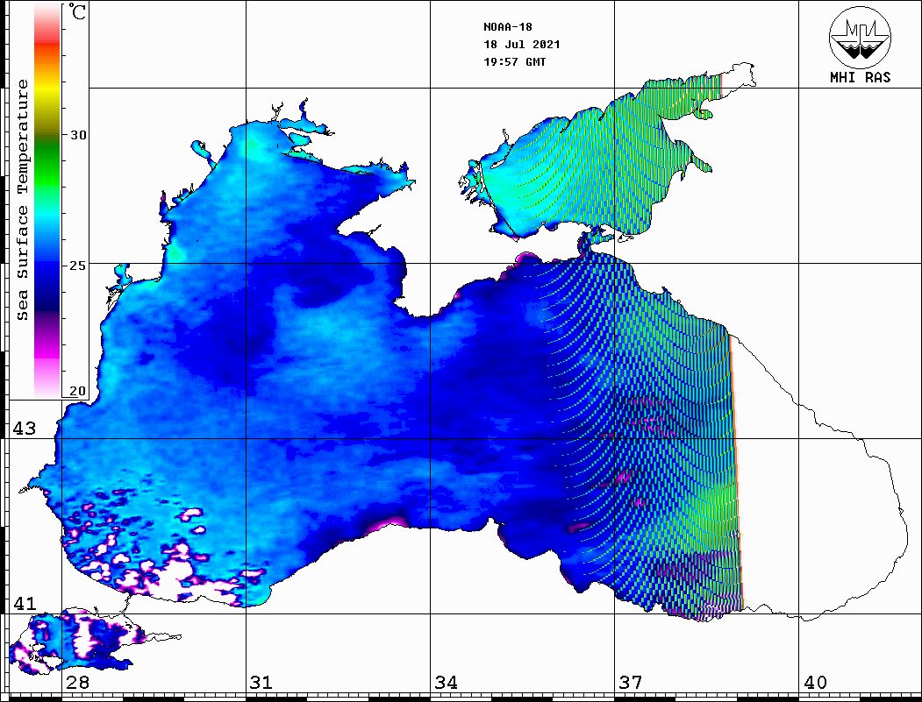Click latitude label '41'
Screen dimensions: 922x702
click(24, 603)
